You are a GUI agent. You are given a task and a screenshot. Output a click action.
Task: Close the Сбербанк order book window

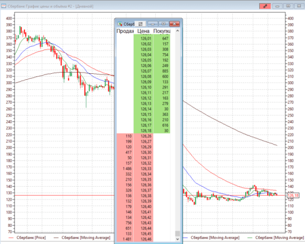(x=174, y=24)
